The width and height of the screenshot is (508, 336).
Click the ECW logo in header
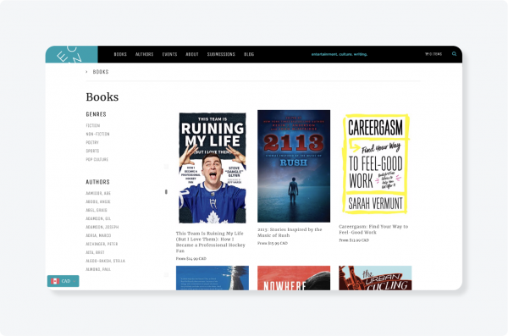72,54
